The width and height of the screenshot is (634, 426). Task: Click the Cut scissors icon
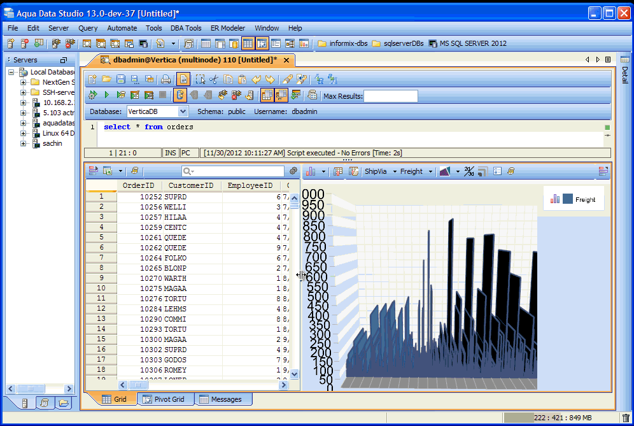[x=214, y=80]
